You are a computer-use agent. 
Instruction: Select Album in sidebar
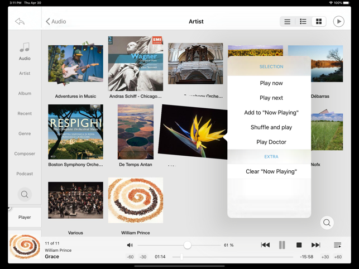25,93
